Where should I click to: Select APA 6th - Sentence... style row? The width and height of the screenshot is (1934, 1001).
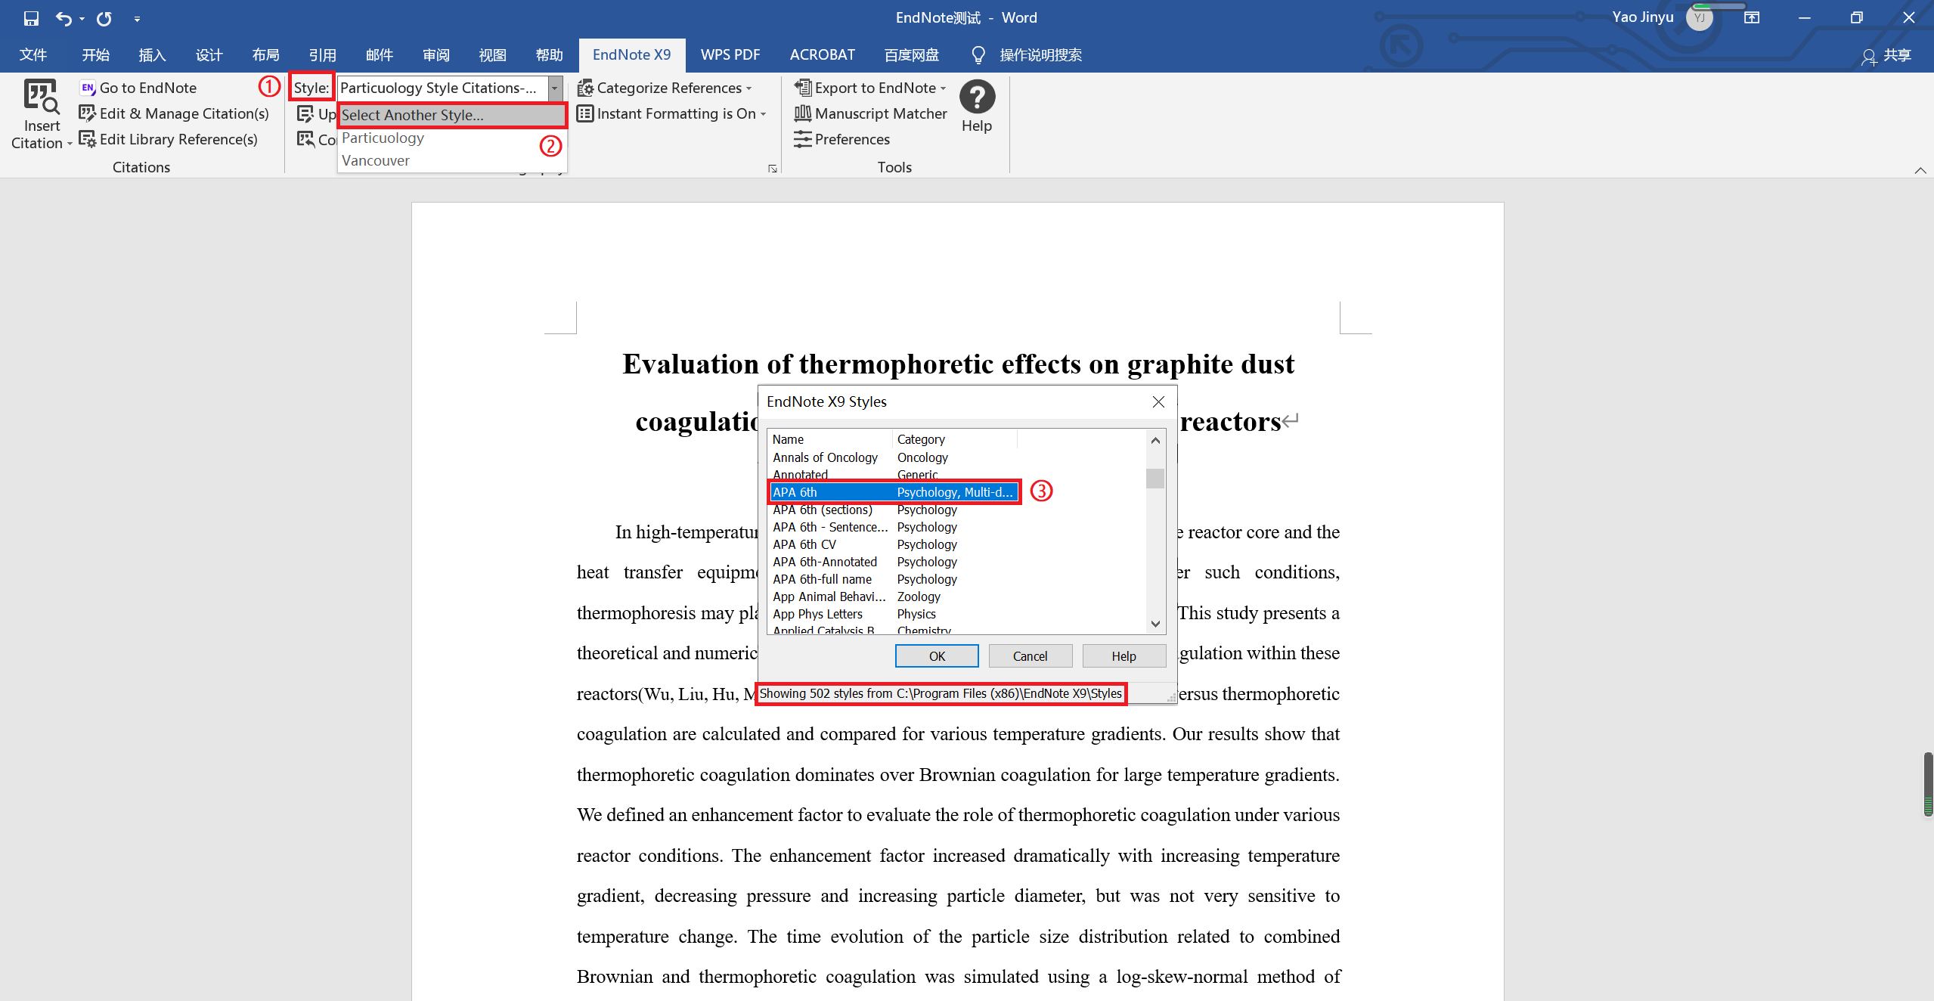point(893,527)
